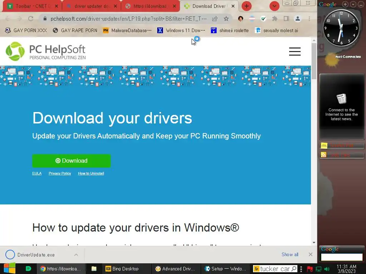Viewport: 366px width, 274px height.
Task: Open the Windows 11 Dow… bookmark
Action: [181, 31]
